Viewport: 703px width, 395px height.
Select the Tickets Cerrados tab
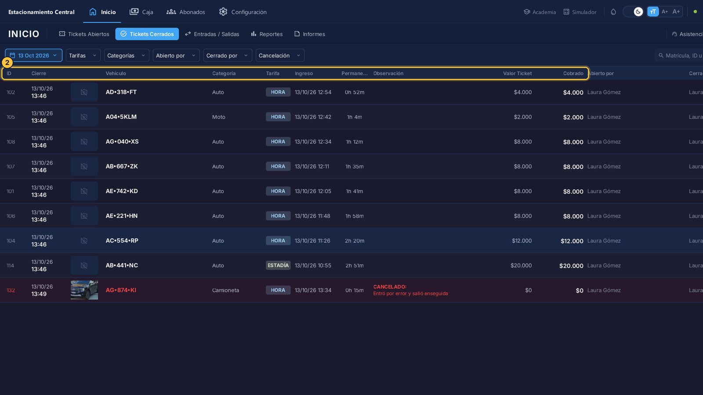tap(147, 34)
